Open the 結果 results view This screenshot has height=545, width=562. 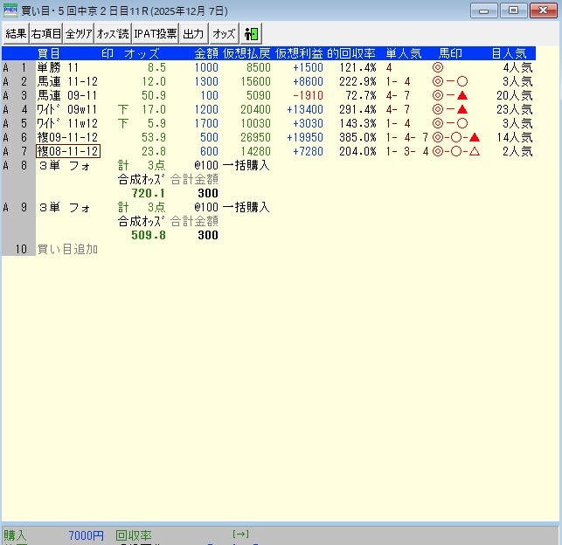tap(16, 34)
